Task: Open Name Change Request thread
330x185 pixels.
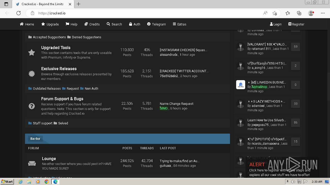Action: point(177,104)
